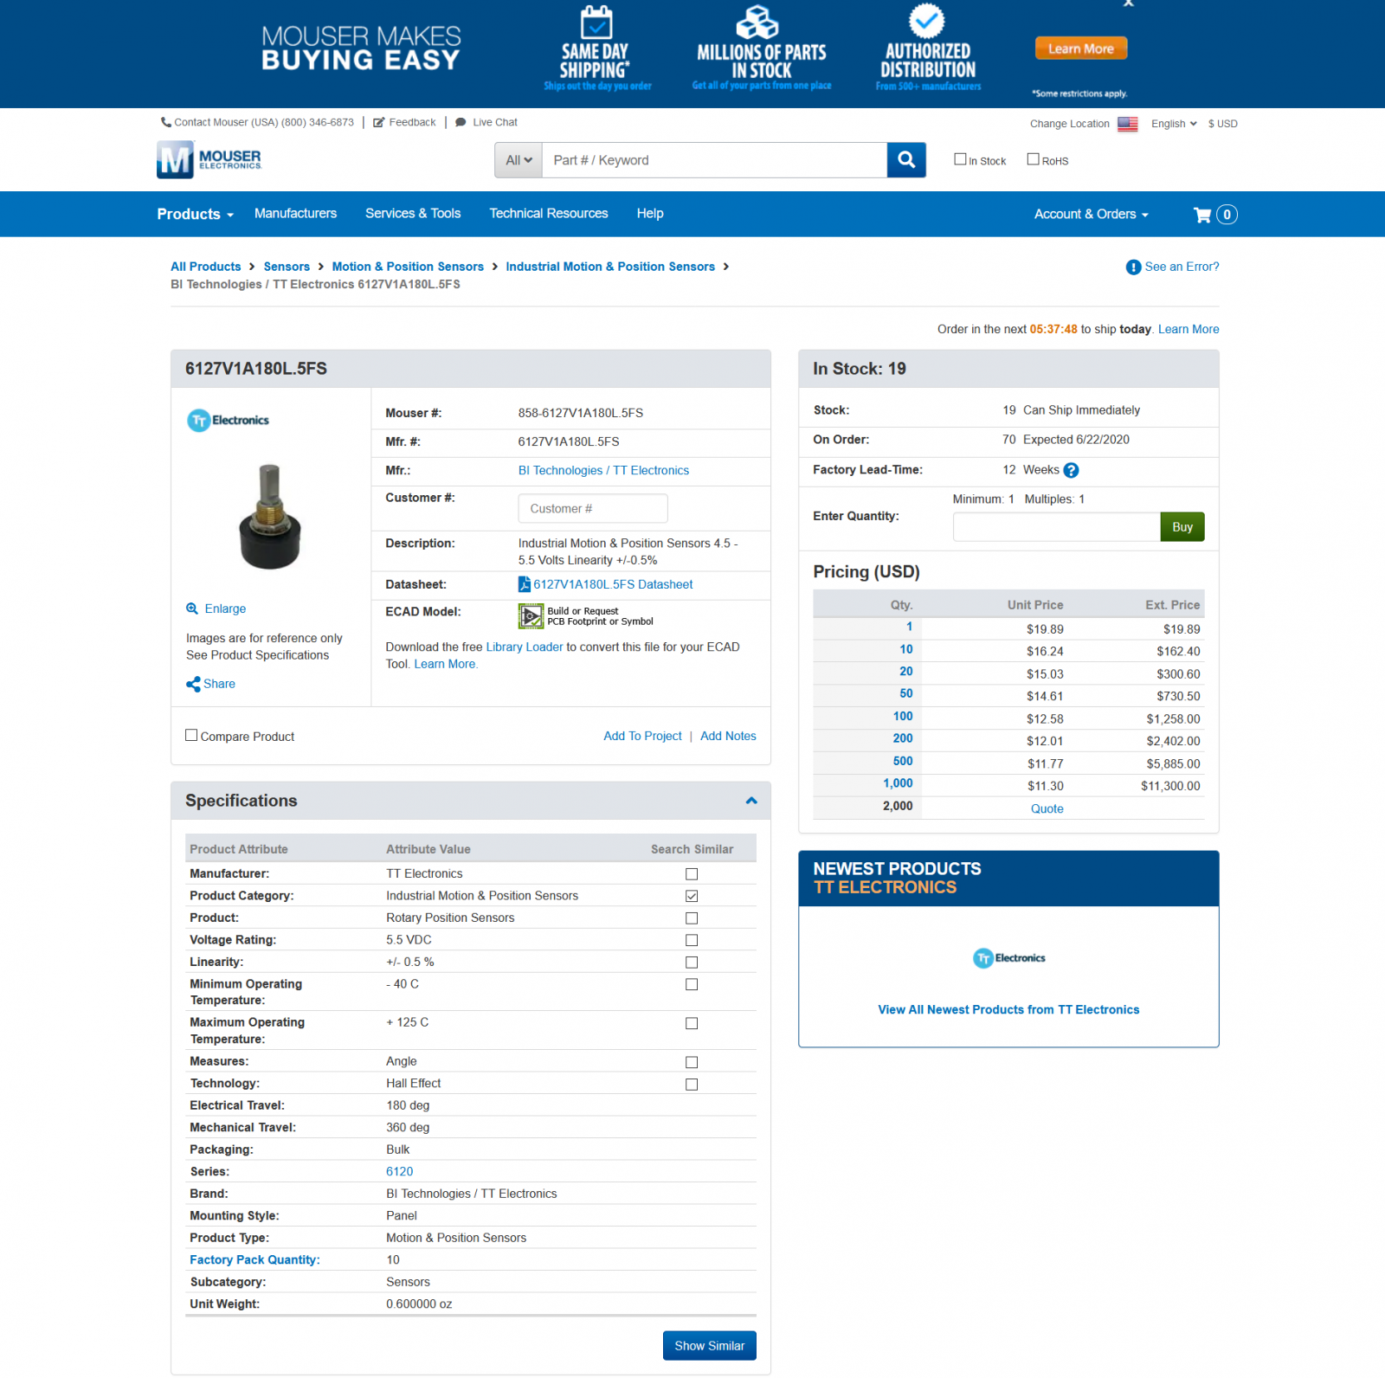The image size is (1385, 1378).
Task: Click the Enter Quantity input field
Action: [1056, 527]
